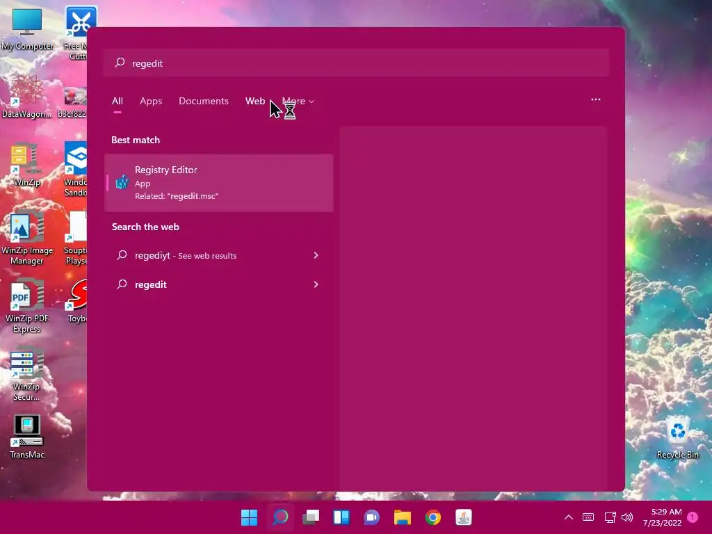Select the All search filter tab
The width and height of the screenshot is (712, 534).
pyautogui.click(x=117, y=101)
